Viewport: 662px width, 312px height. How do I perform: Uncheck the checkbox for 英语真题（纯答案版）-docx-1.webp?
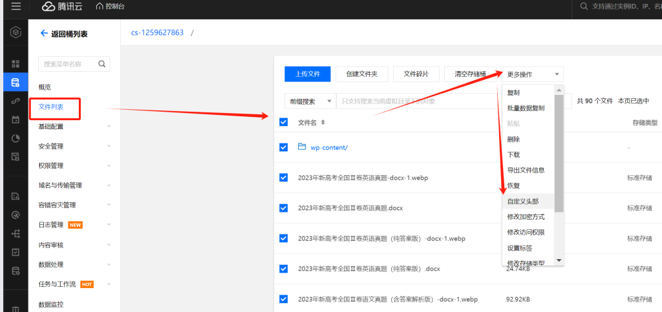click(x=284, y=238)
